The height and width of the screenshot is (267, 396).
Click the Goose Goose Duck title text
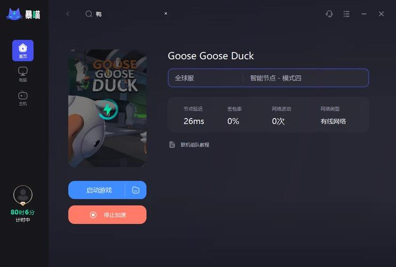click(x=211, y=56)
